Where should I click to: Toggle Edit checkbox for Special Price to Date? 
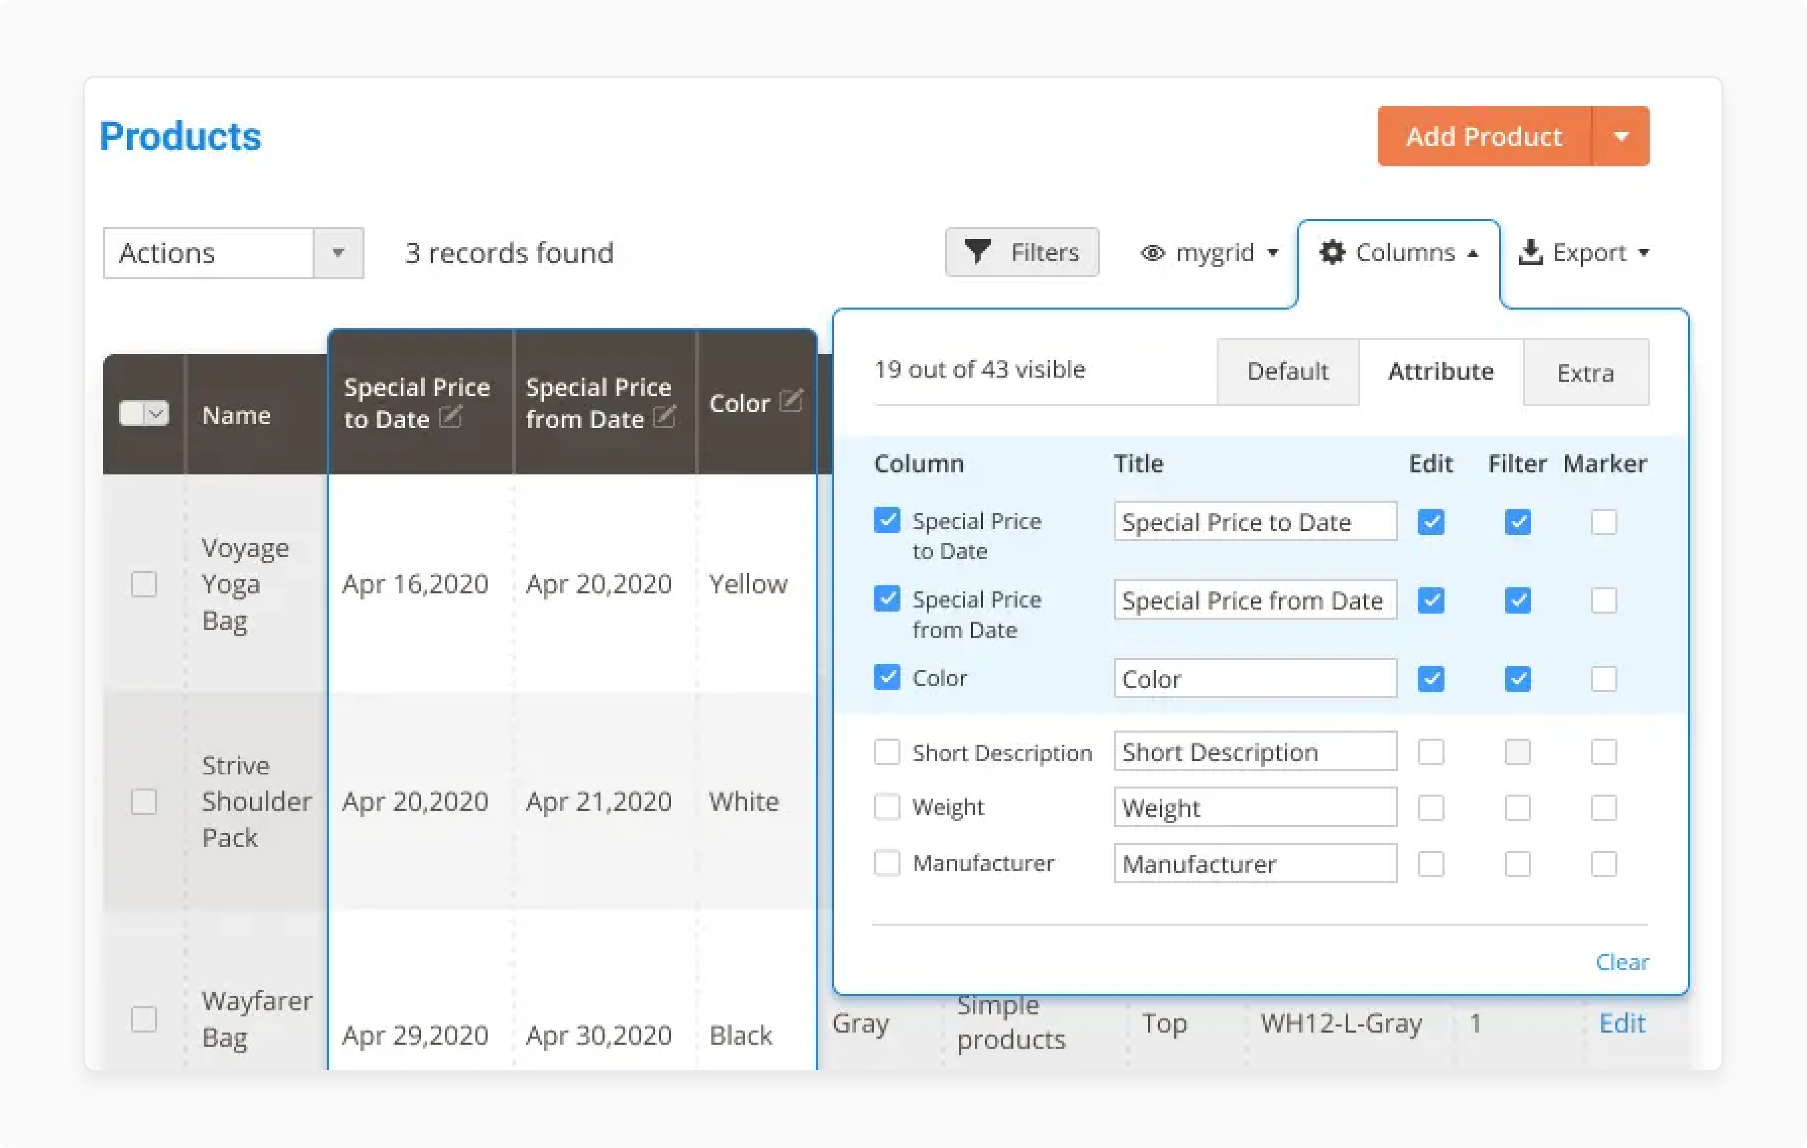click(1431, 521)
